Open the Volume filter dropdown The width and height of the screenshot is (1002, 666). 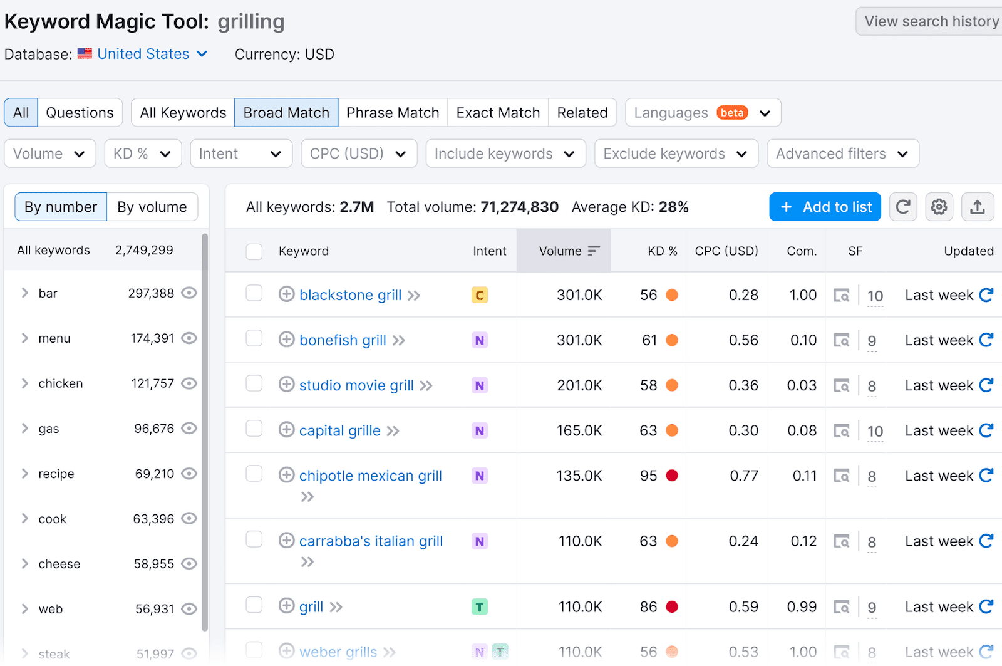[49, 153]
